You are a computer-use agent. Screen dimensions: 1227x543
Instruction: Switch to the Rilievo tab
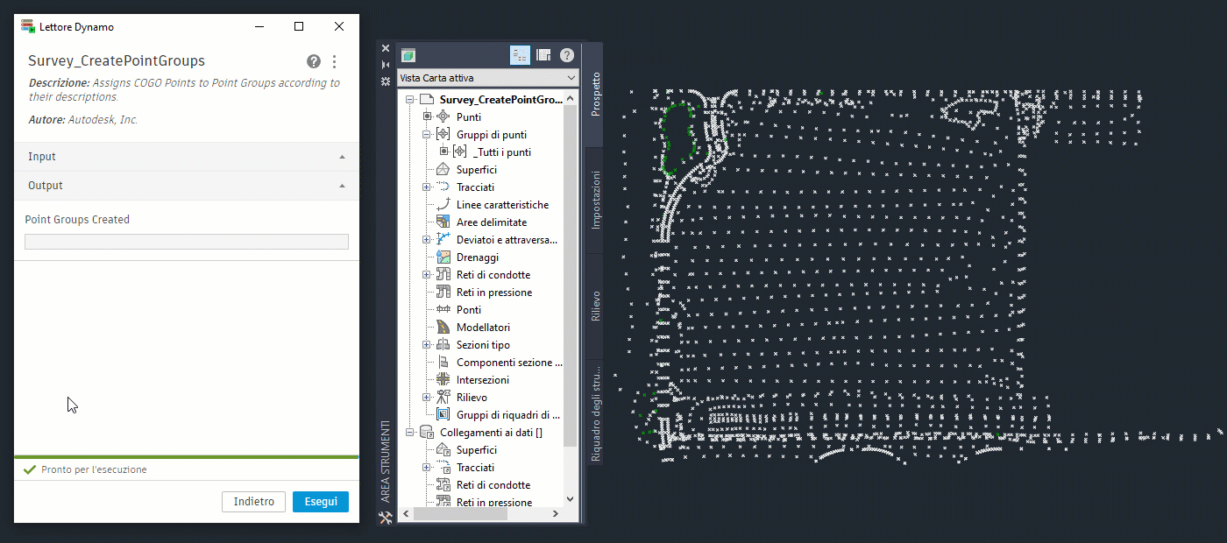pos(596,306)
